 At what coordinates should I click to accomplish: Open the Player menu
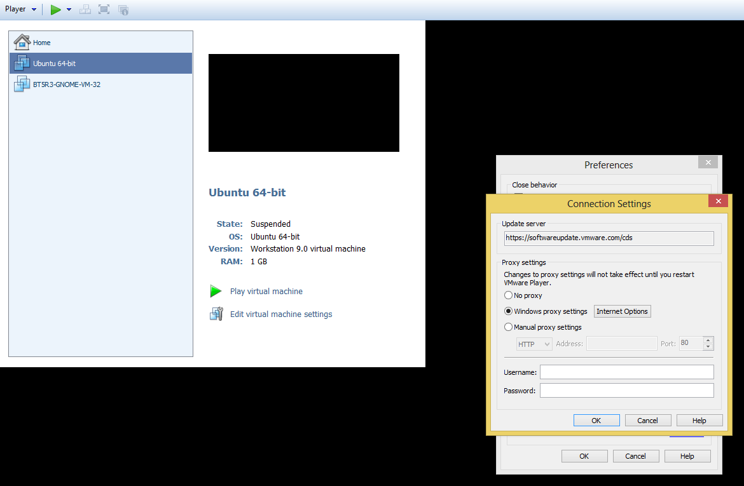pyautogui.click(x=20, y=9)
